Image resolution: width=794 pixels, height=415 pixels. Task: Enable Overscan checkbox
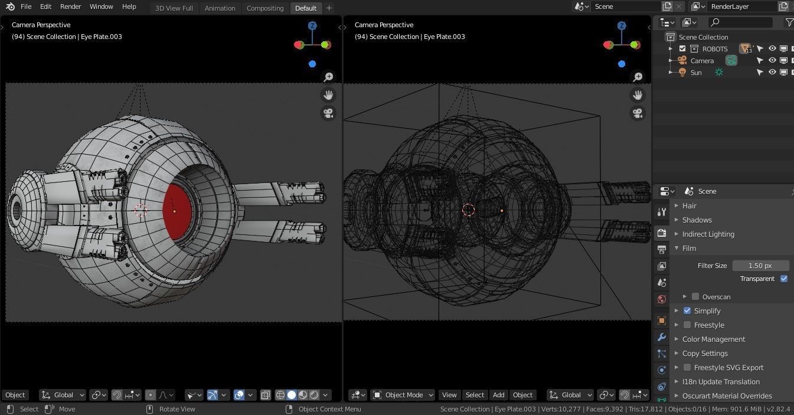coord(695,296)
